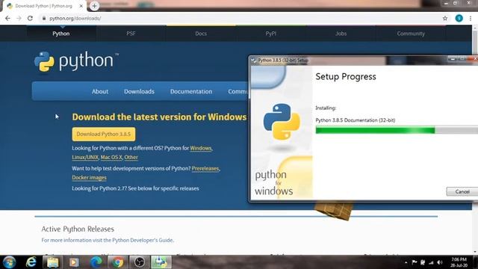Click the browser forward arrow

tap(19, 18)
